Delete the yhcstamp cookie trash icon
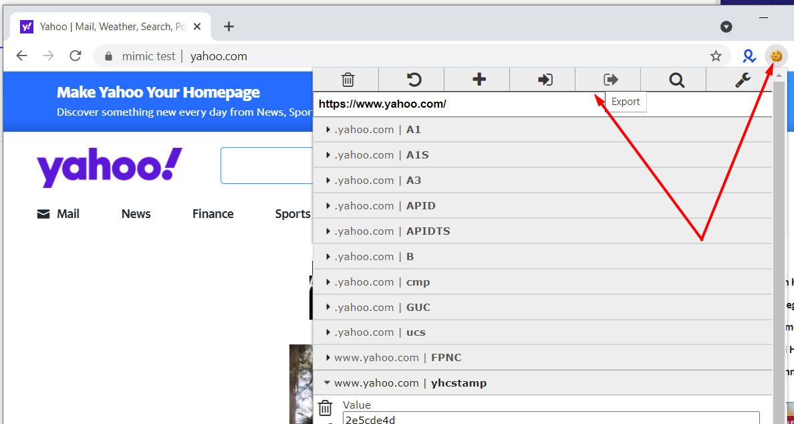Screen dimensions: 794x424 click(325, 408)
